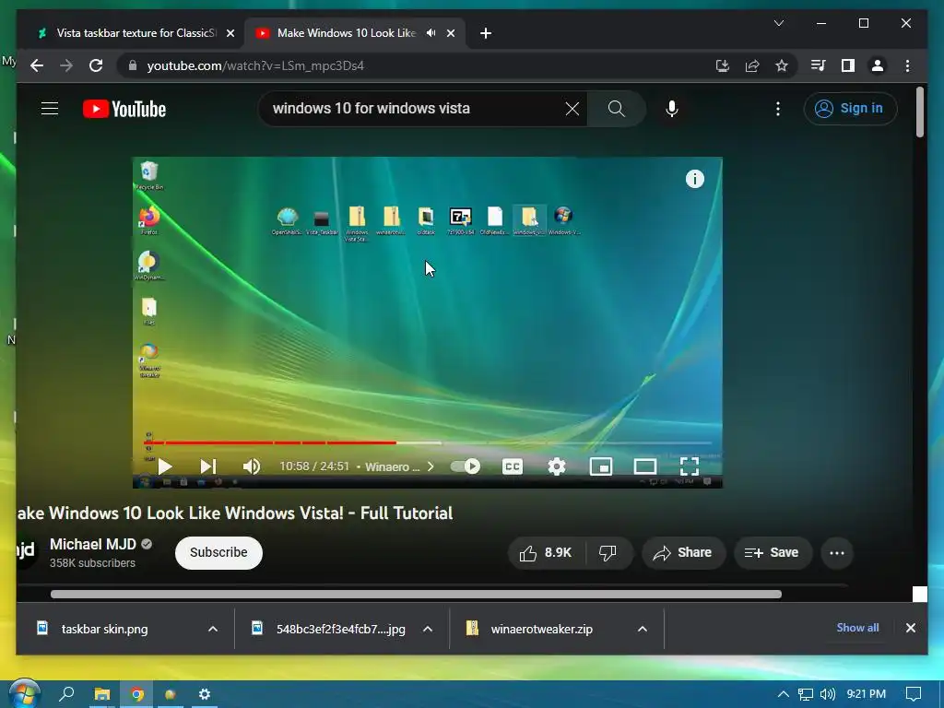
Task: Open player settings gear
Action: [x=556, y=466]
